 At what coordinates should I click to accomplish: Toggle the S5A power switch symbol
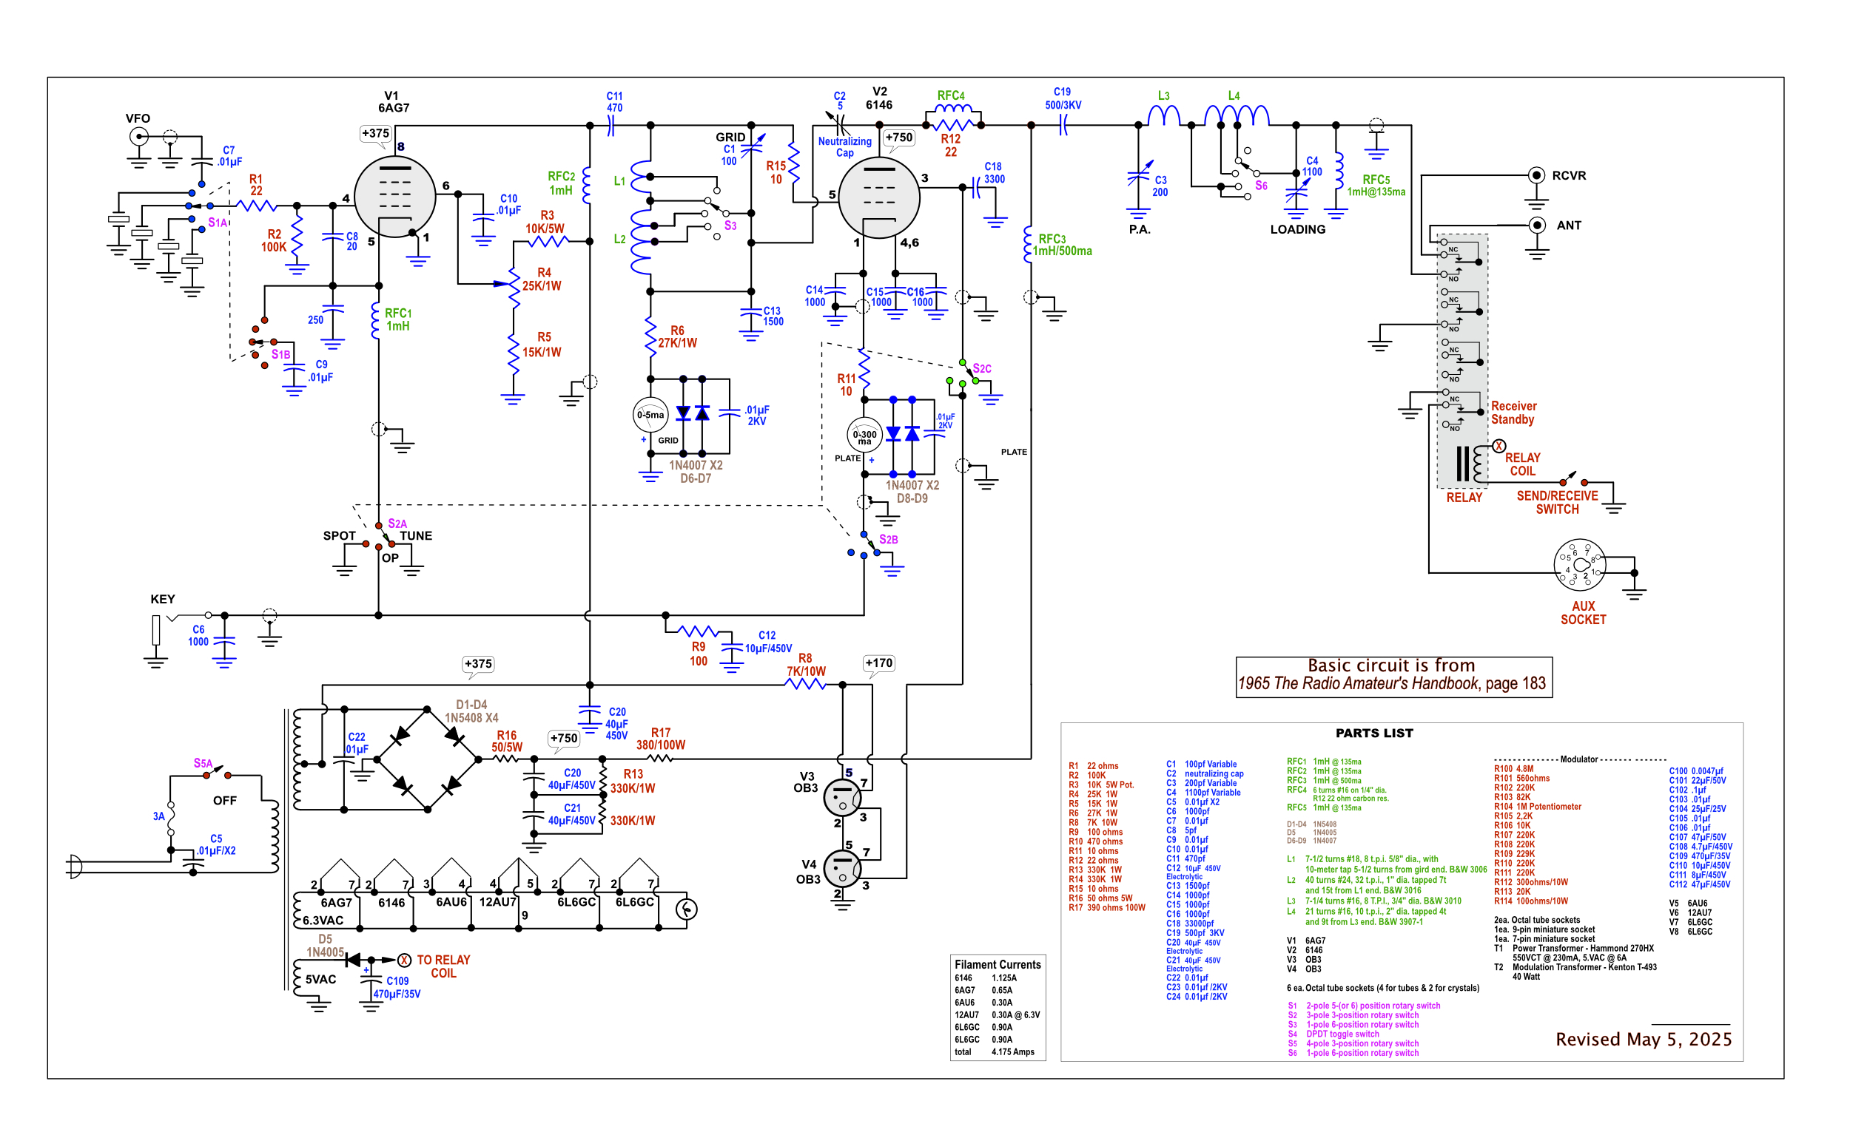coord(217,771)
